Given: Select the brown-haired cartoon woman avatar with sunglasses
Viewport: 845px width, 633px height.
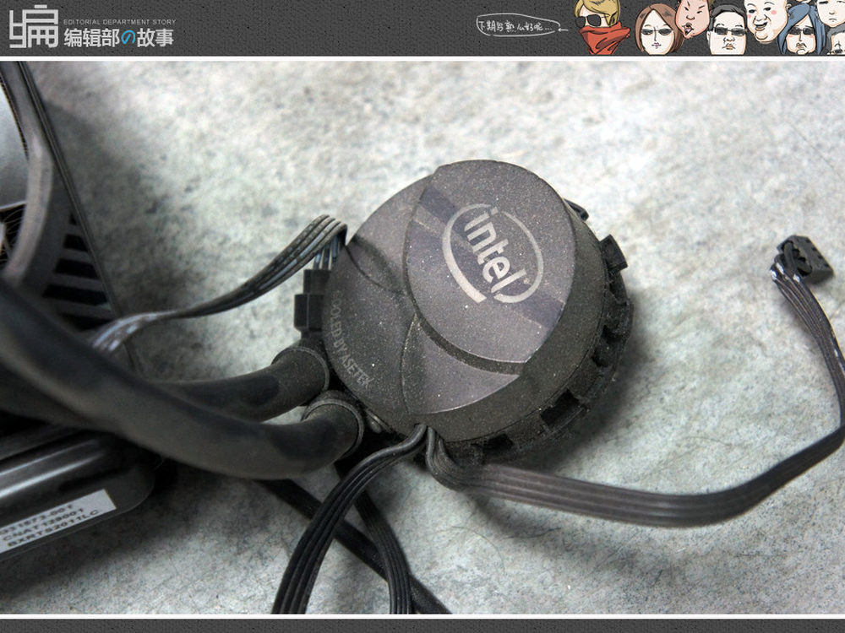Looking at the screenshot, I should pos(659,30).
